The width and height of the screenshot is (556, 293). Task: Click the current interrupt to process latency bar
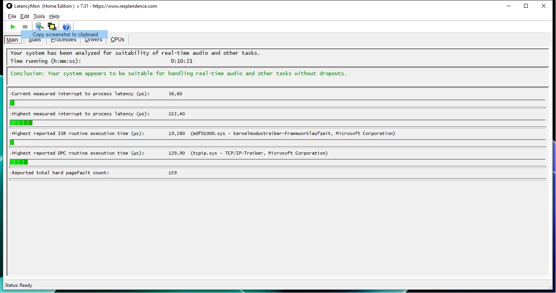coord(277,103)
